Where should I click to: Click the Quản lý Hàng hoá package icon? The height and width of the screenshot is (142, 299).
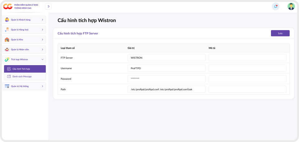coord(7,30)
